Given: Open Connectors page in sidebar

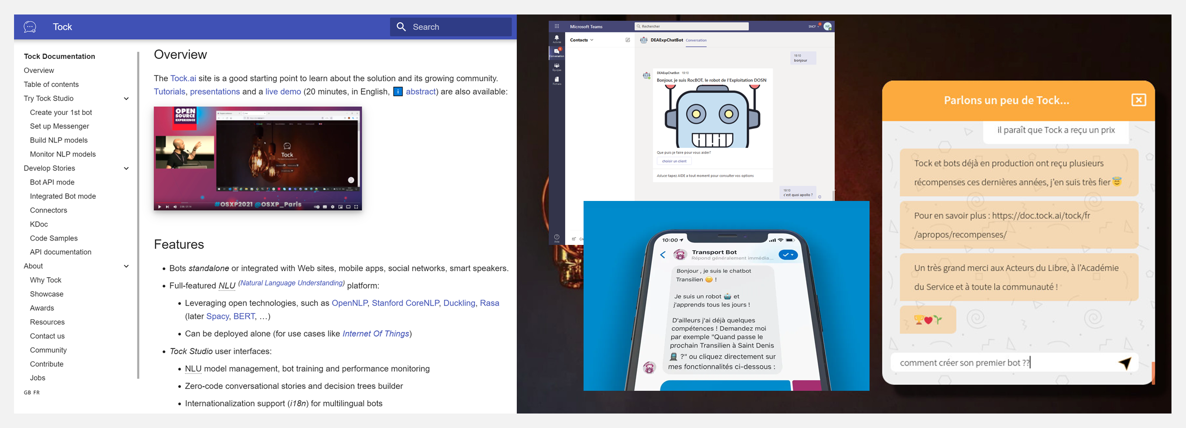Looking at the screenshot, I should tap(48, 211).
